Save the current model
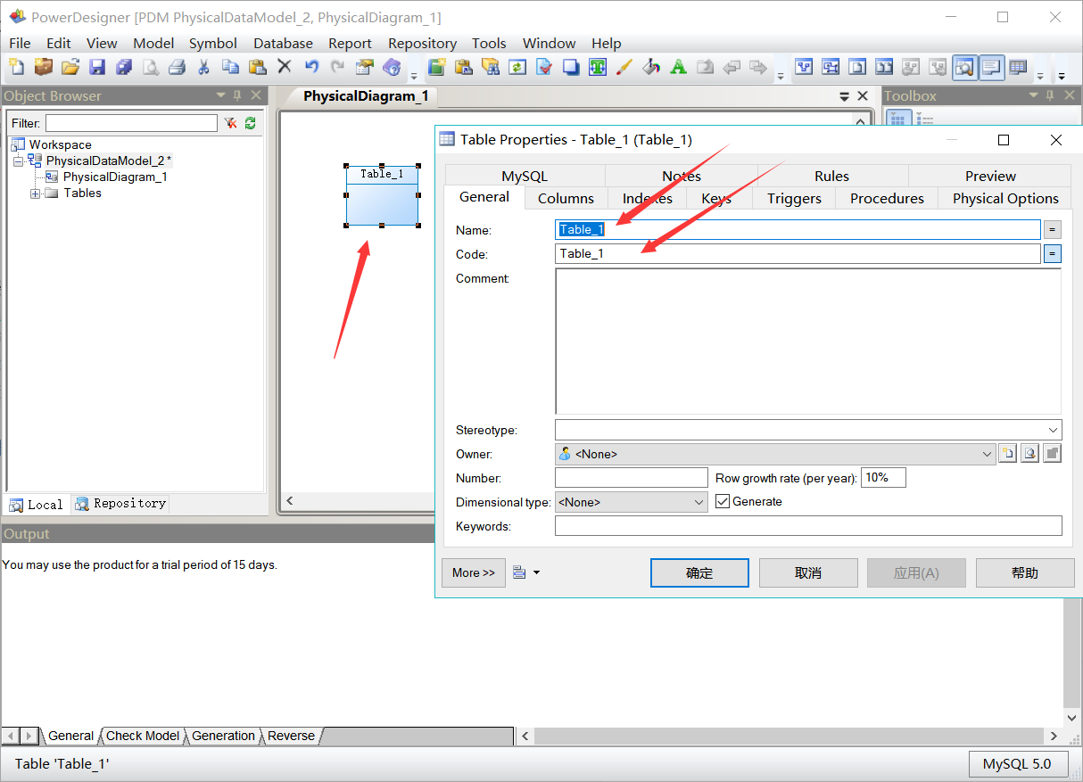Viewport: 1083px width, 782px height. pyautogui.click(x=98, y=67)
